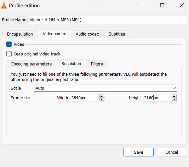Screen dimensions: 189x167
Task: Switch to the Encapsulation tab
Action: click(x=20, y=34)
